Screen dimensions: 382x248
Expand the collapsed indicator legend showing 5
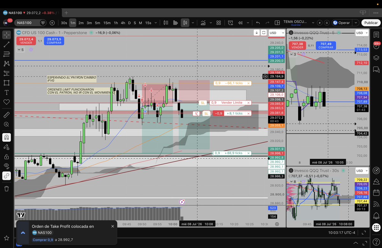(x=21, y=50)
